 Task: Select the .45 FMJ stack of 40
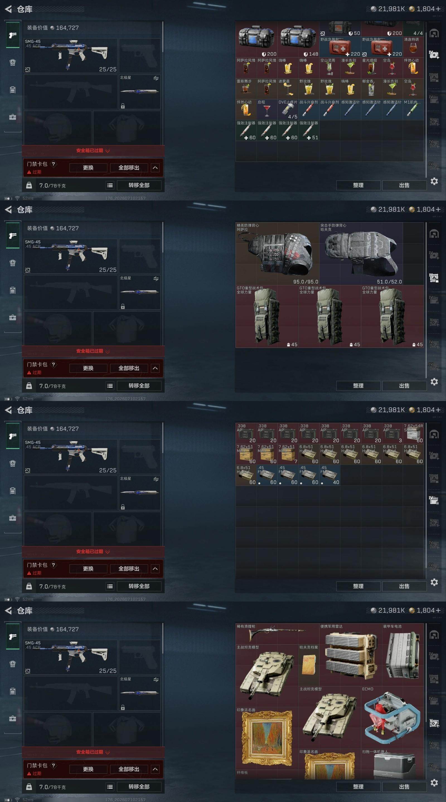(x=329, y=475)
